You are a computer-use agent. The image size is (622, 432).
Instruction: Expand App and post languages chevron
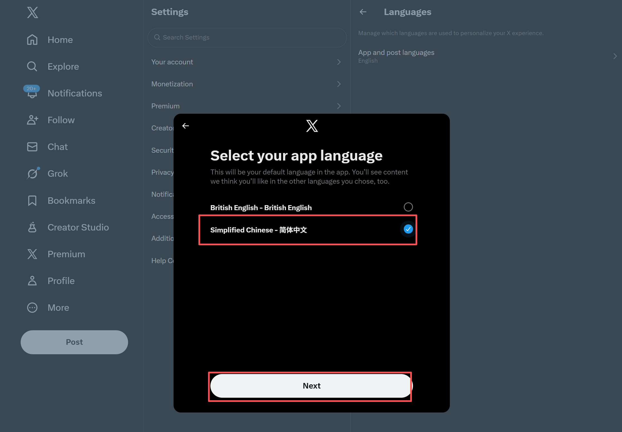pos(615,56)
